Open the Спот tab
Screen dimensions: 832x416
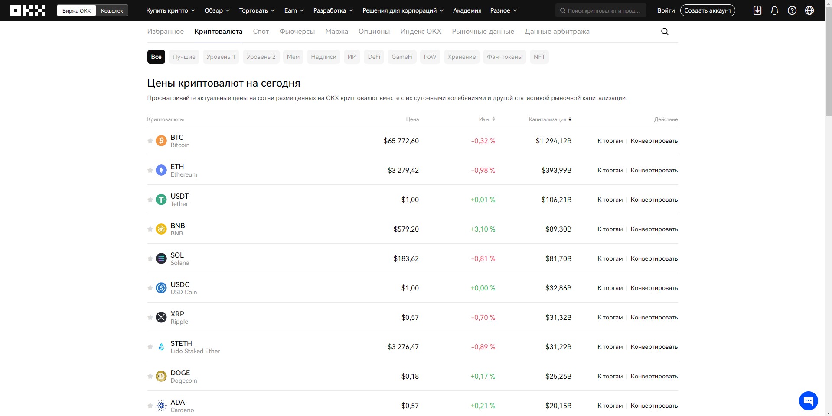point(261,32)
